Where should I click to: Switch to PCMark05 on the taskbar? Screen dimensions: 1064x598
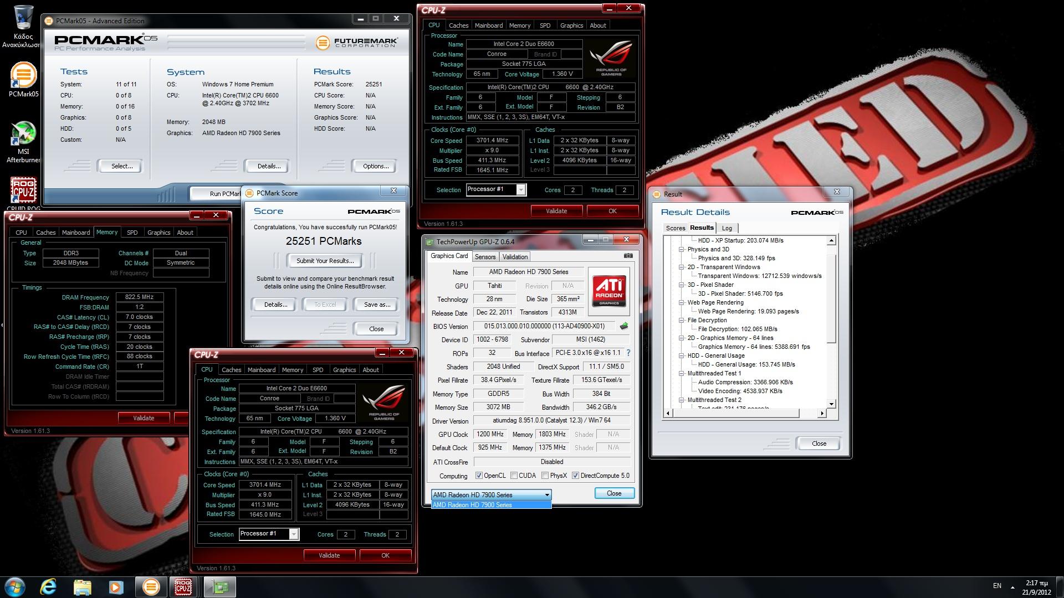151,586
